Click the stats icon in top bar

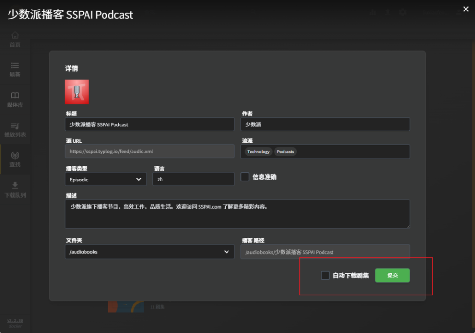[x=372, y=12]
